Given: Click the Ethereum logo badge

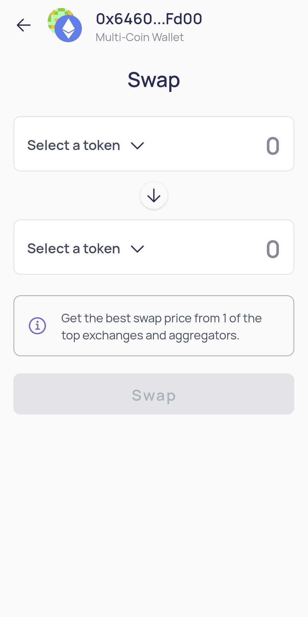Looking at the screenshot, I should 69,29.
